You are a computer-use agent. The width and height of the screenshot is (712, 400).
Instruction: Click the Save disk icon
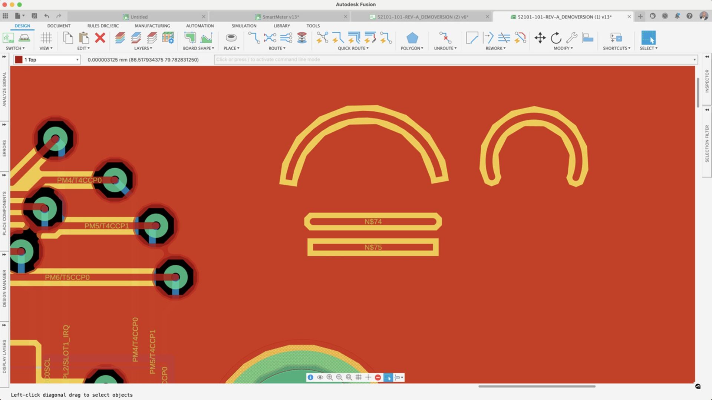(x=34, y=16)
